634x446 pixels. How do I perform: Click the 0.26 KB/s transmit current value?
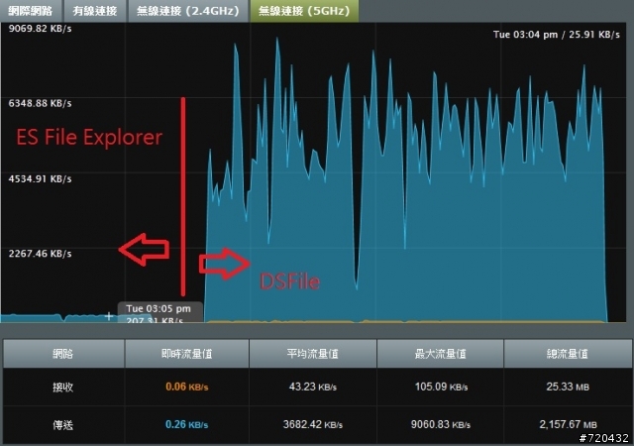[187, 424]
